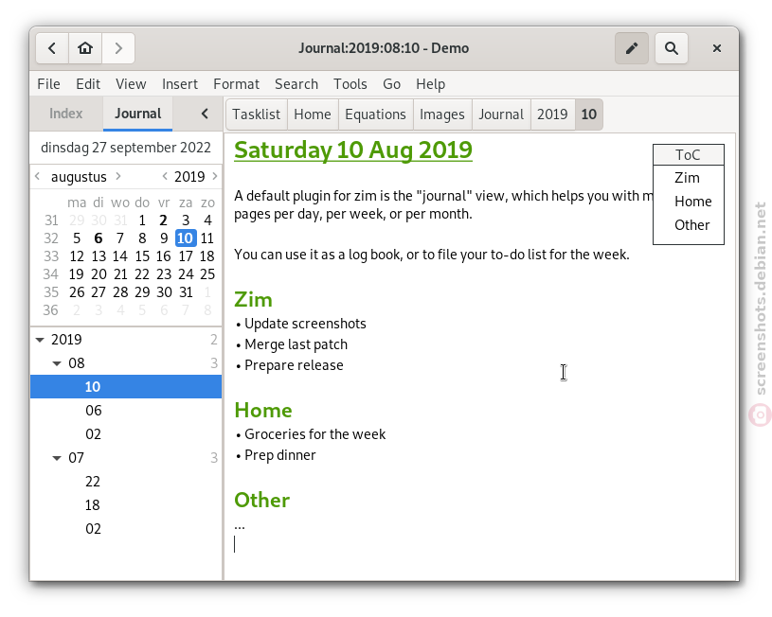Jump to Other heading via ToC
Viewport: 772px width, 617px height.
point(691,225)
